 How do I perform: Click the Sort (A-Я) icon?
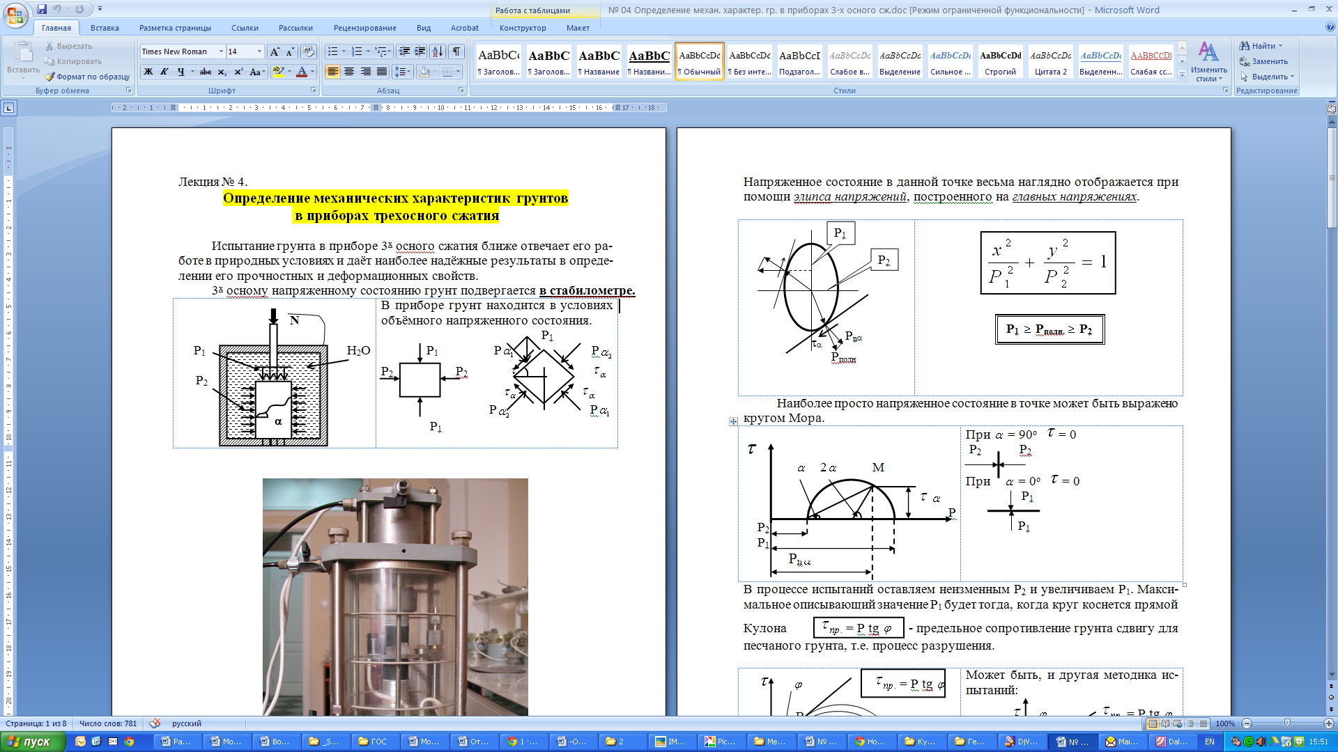coord(438,52)
